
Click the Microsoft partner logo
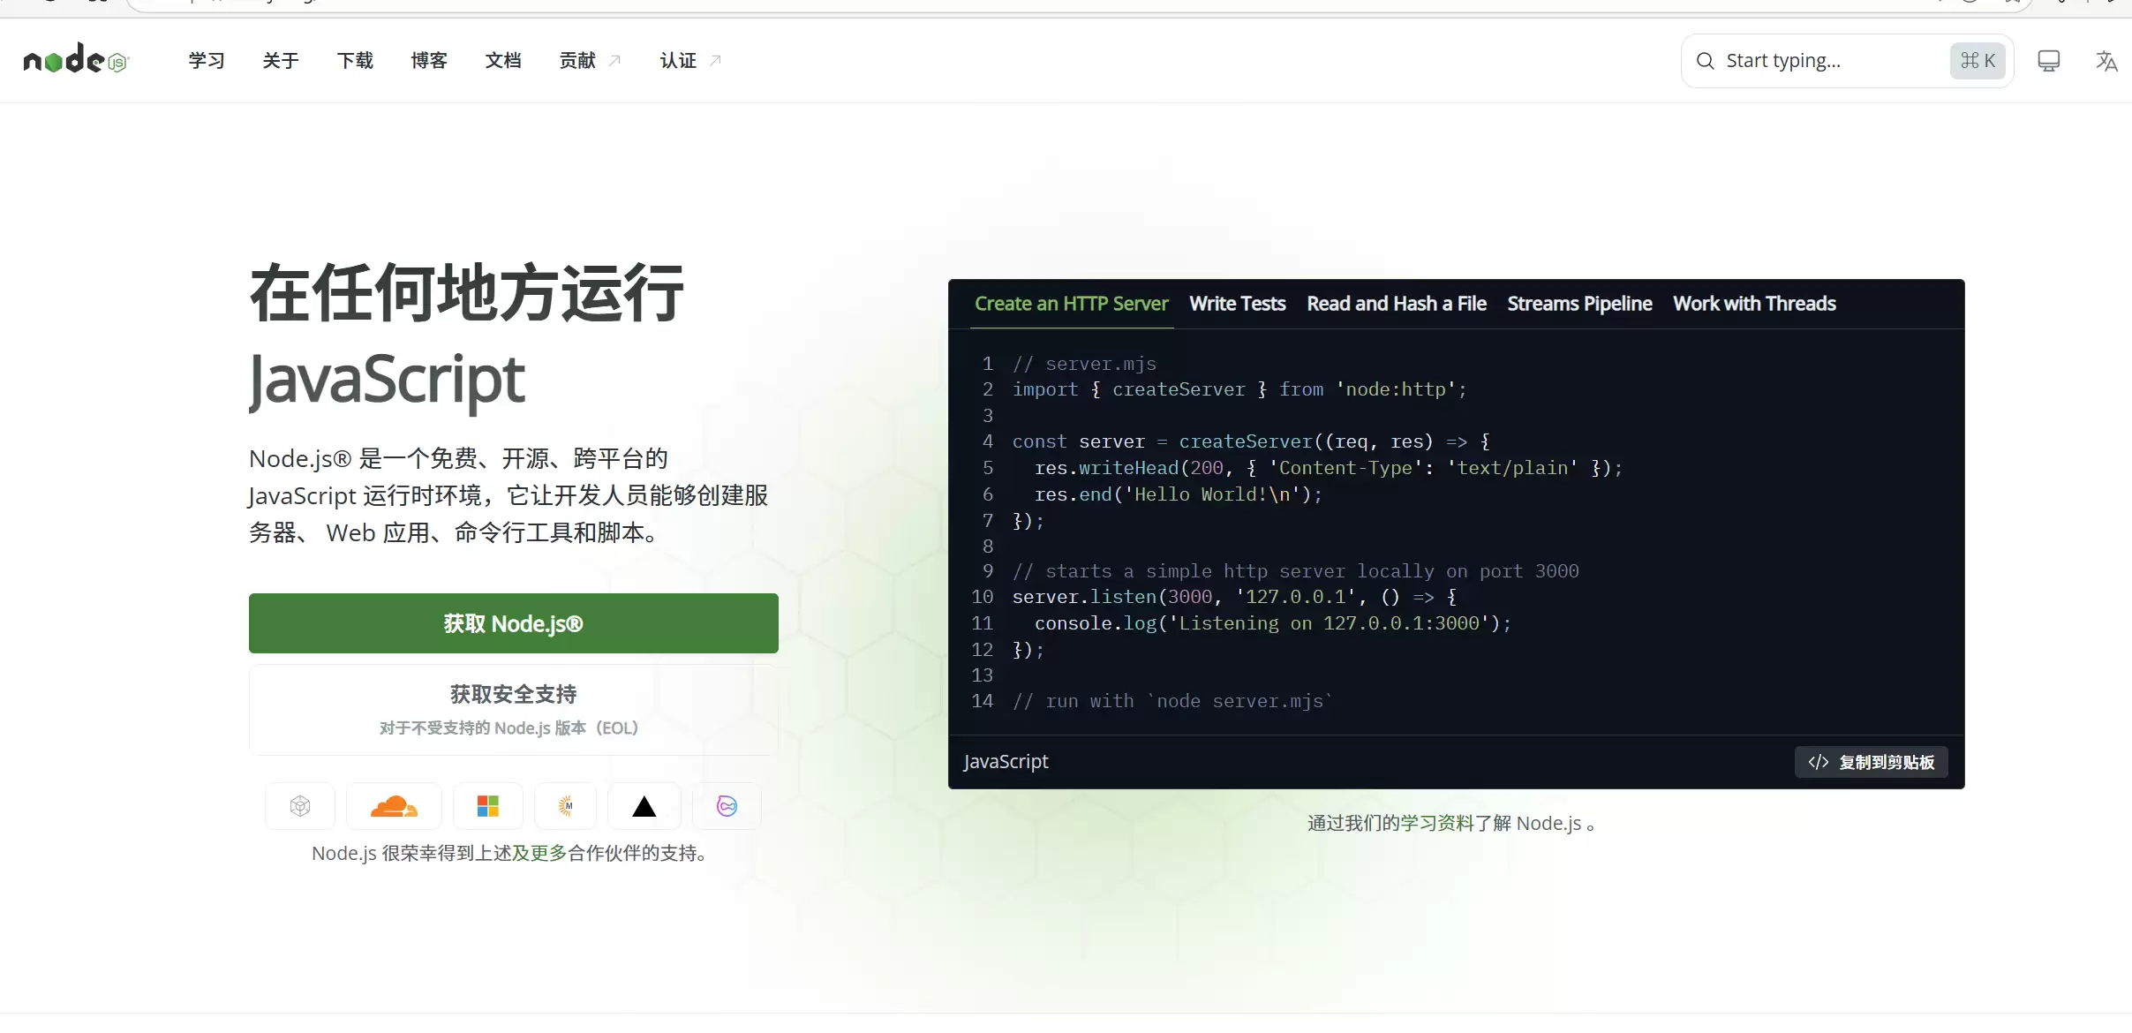click(487, 805)
